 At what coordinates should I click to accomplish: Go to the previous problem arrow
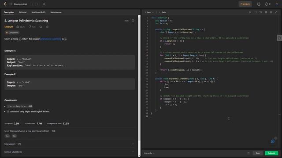32,4
